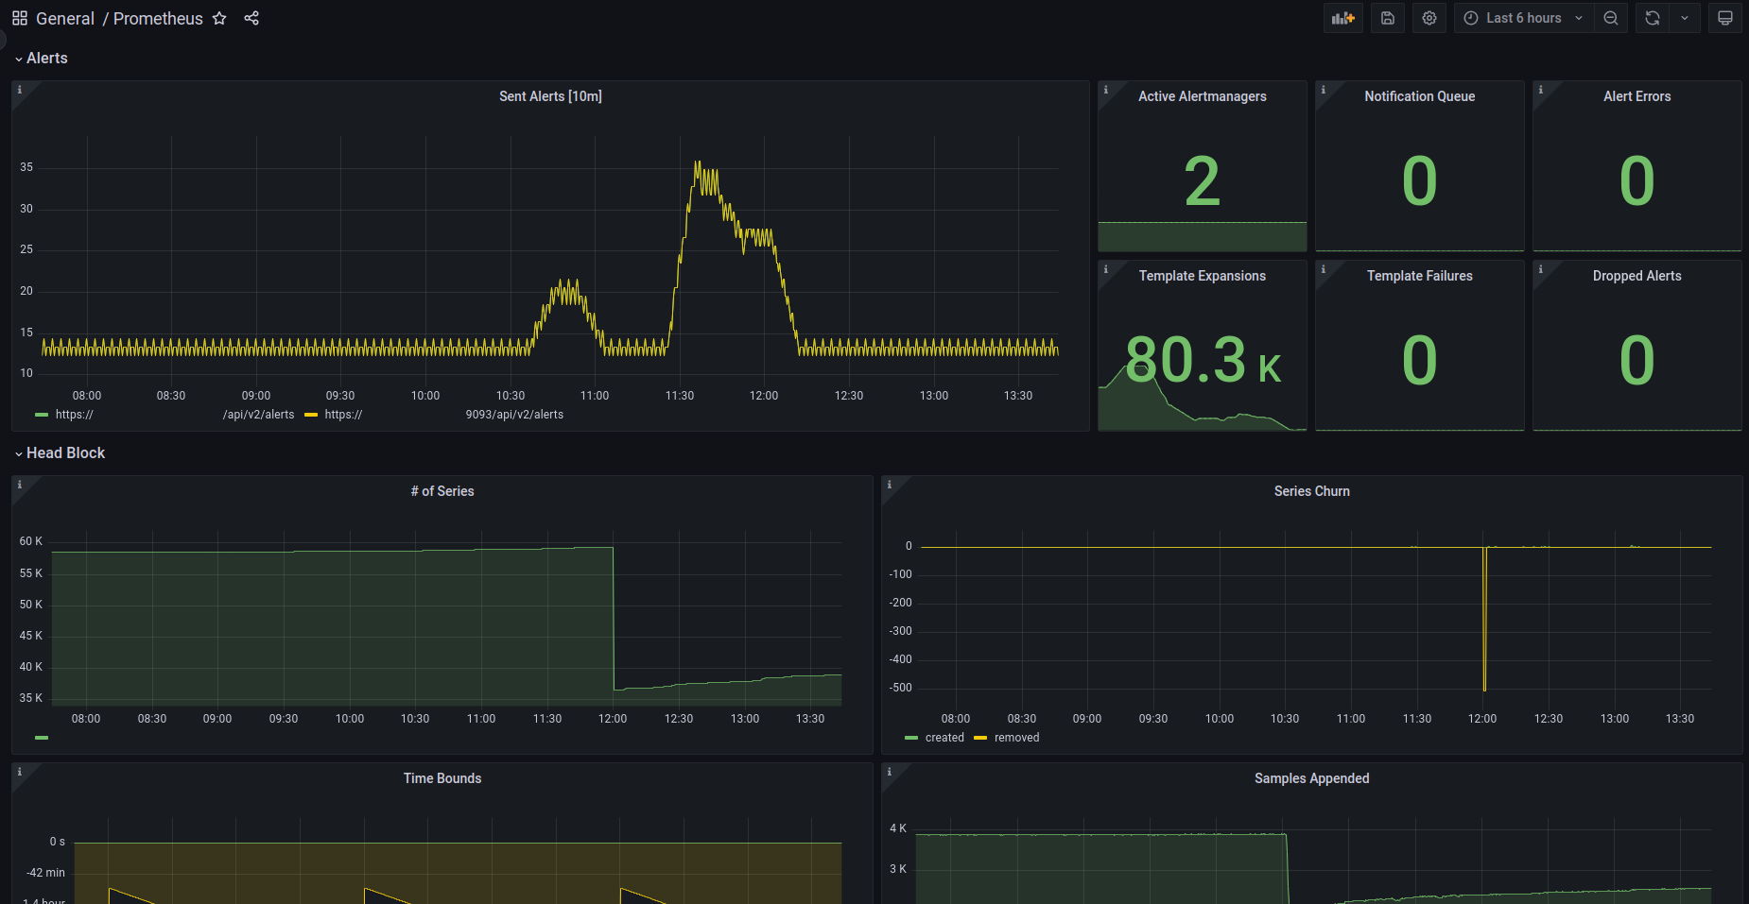This screenshot has width=1749, height=904.
Task: Star the Prometheus dashboard
Action: click(x=219, y=18)
